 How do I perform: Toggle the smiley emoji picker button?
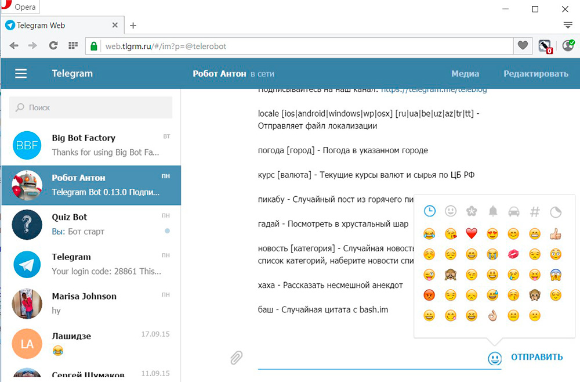point(495,358)
